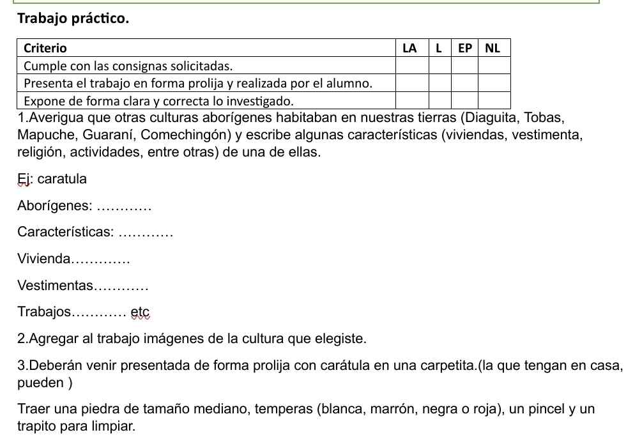Click the empty LA cell for 'Cumple con las consignas'
Viewport: 642px width, 437px height.
(x=411, y=66)
